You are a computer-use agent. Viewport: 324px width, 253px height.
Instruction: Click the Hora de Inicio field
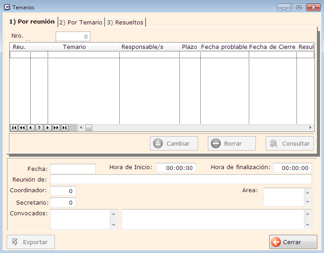pyautogui.click(x=176, y=168)
